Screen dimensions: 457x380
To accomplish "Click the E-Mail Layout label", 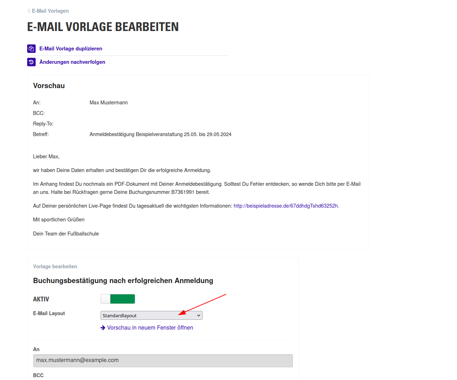I will pos(49,313).
